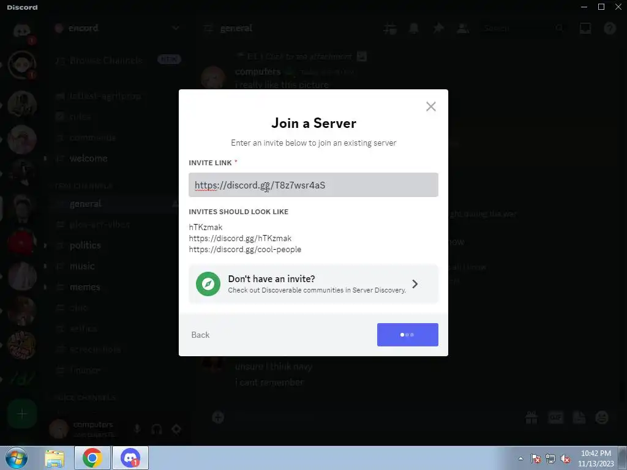This screenshot has height=470, width=627.
Task: Open the GIF picker button
Action: coord(555,417)
